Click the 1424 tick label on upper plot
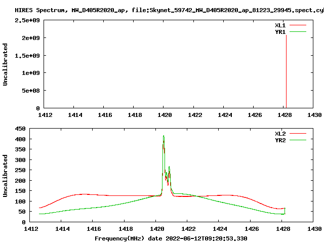The width and height of the screenshot is (324, 243). tap(225, 115)
